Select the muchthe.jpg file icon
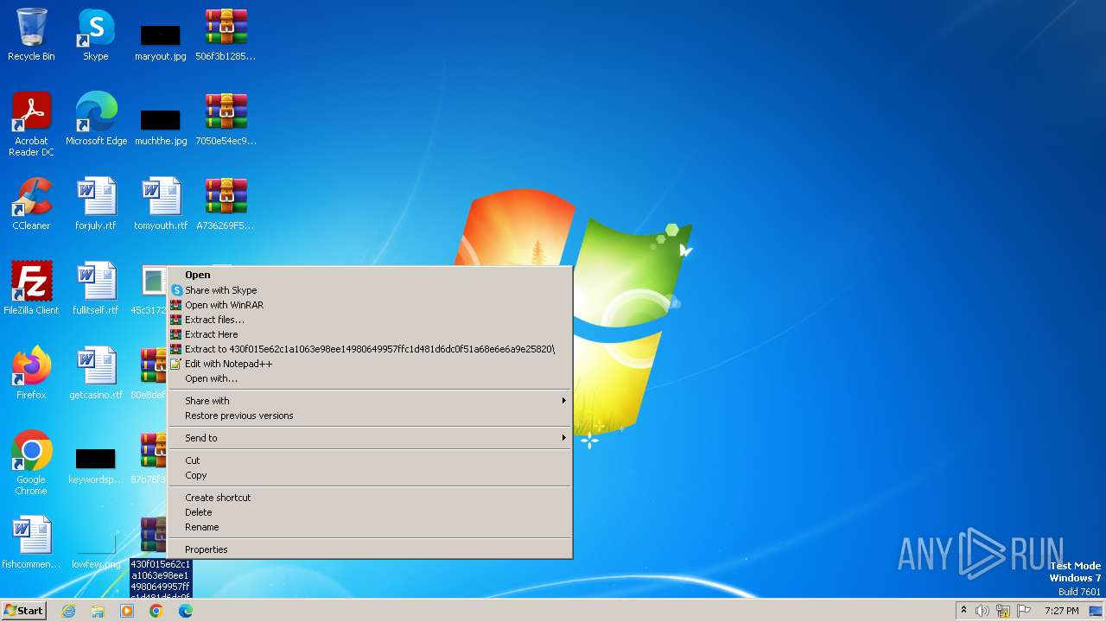The image size is (1106, 622). 161,126
